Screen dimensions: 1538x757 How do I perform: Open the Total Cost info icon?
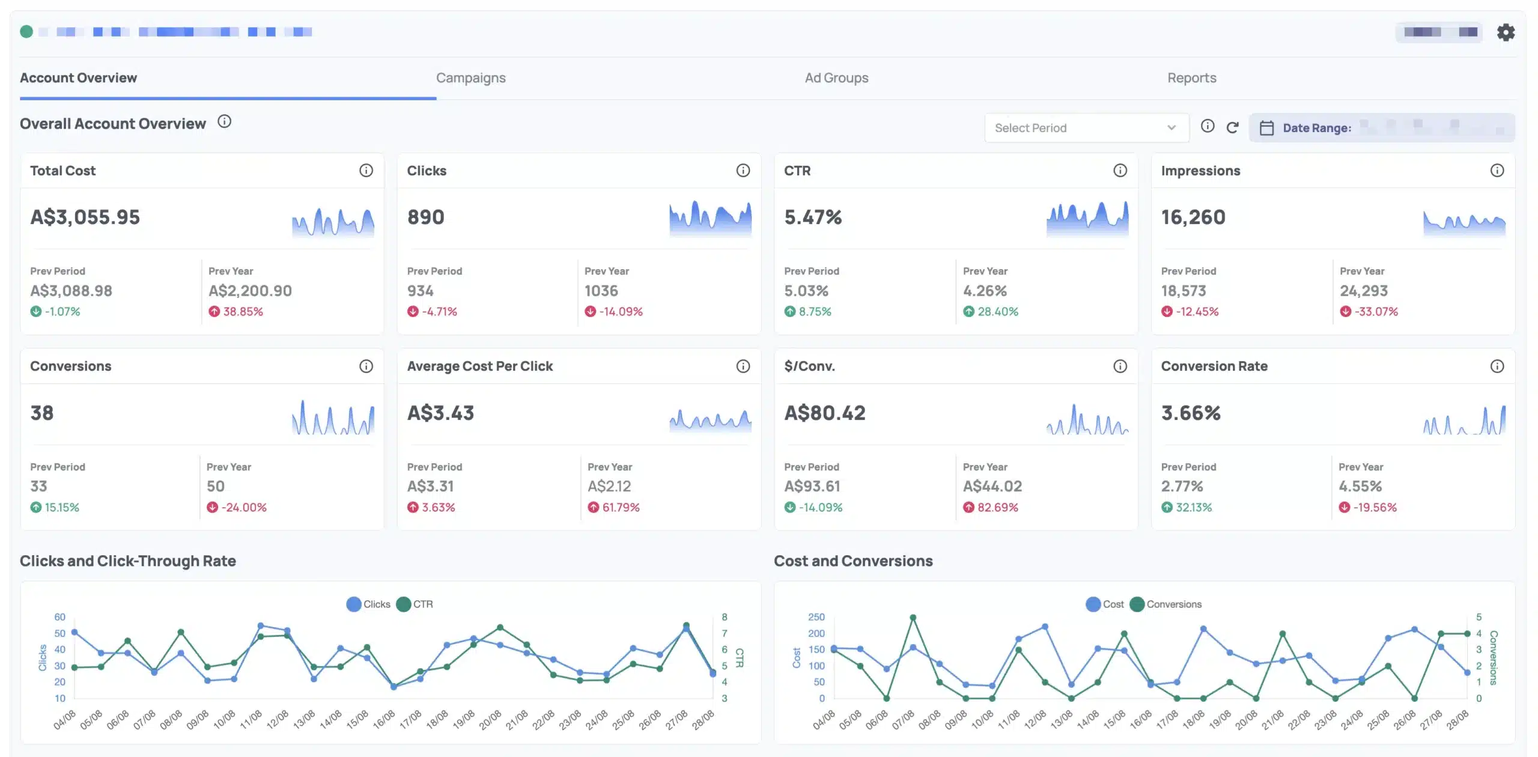(x=366, y=171)
